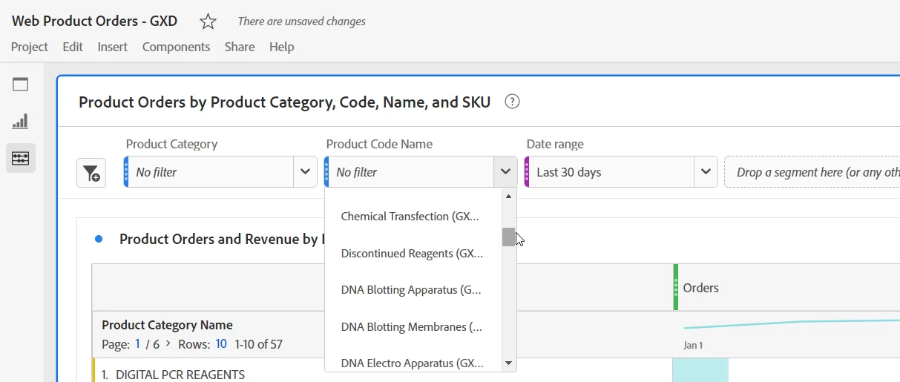Image resolution: width=900 pixels, height=382 pixels.
Task: Go to next page arrow in table pagination
Action: coord(168,343)
